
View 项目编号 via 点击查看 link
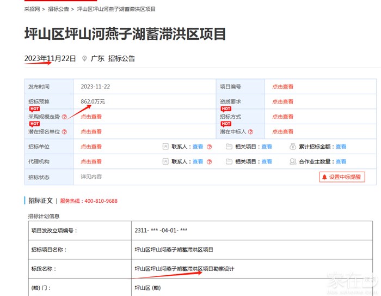coord(282,87)
